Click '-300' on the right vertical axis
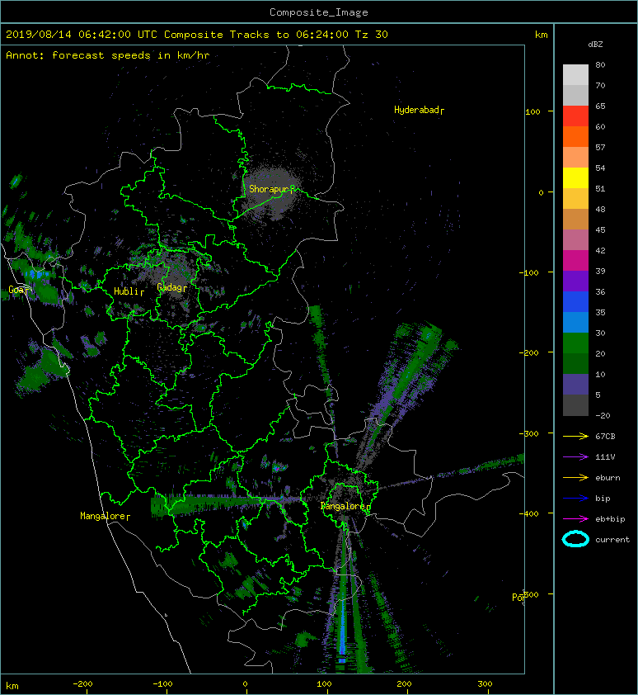Image resolution: width=638 pixels, height=695 pixels. pos(528,433)
